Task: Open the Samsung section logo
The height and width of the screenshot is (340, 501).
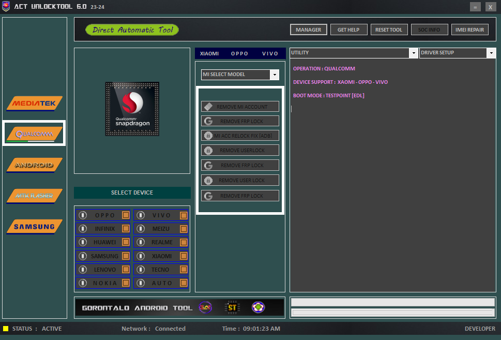Action: 35,227
